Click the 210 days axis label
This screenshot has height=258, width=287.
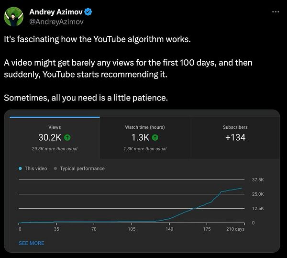tap(235, 230)
